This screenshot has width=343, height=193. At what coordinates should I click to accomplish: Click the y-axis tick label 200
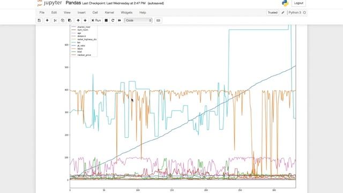[66, 135]
